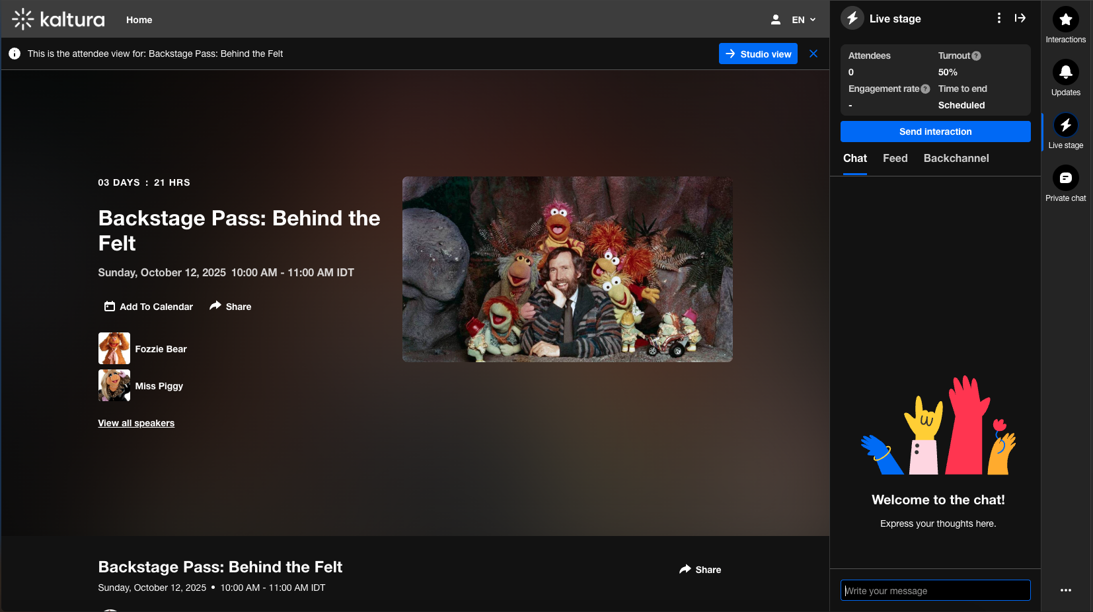Open Miss Piggy speaker avatar
Screen dimensions: 1093x612
pos(114,385)
